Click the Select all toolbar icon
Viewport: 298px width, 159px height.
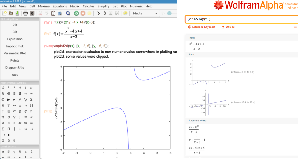point(60,13)
